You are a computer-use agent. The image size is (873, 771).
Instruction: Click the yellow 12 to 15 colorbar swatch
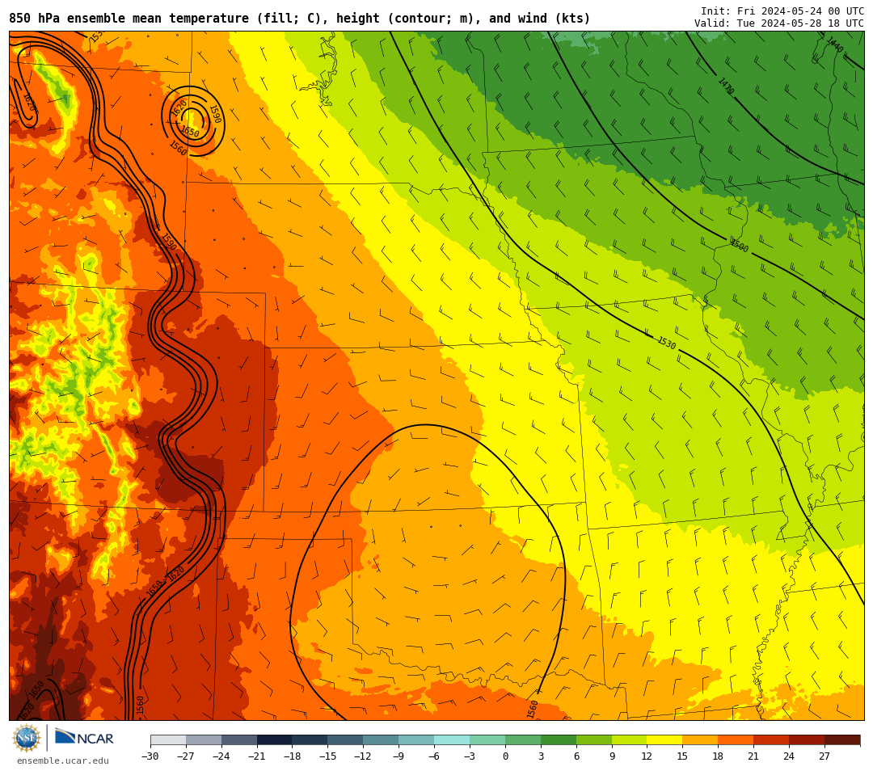click(664, 739)
